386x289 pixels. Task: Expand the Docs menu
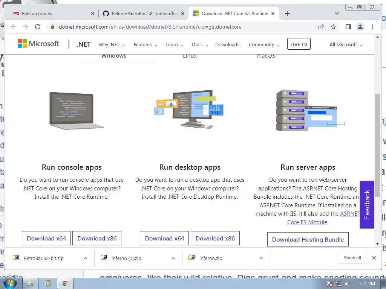coord(200,45)
